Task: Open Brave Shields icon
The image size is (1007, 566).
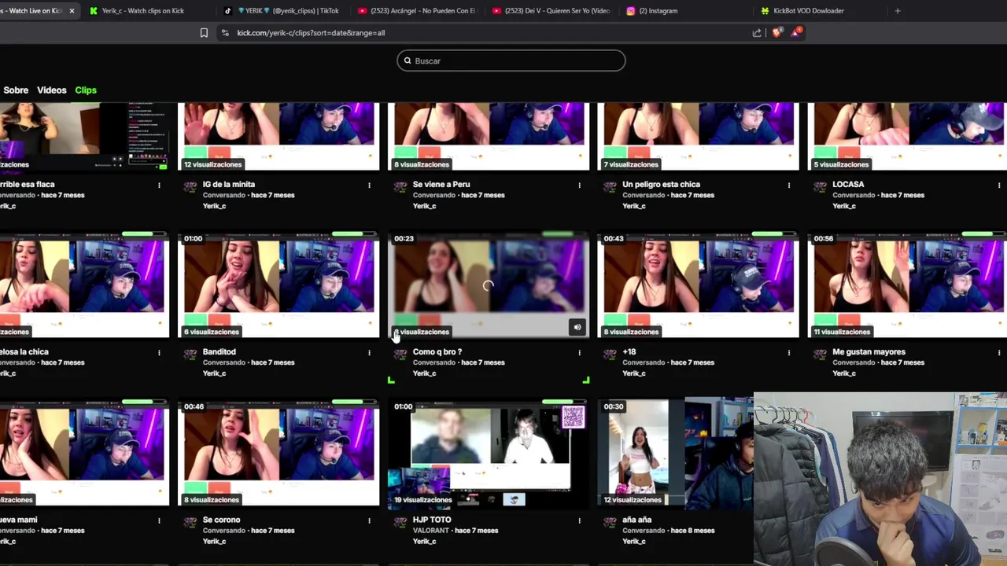Action: (777, 32)
